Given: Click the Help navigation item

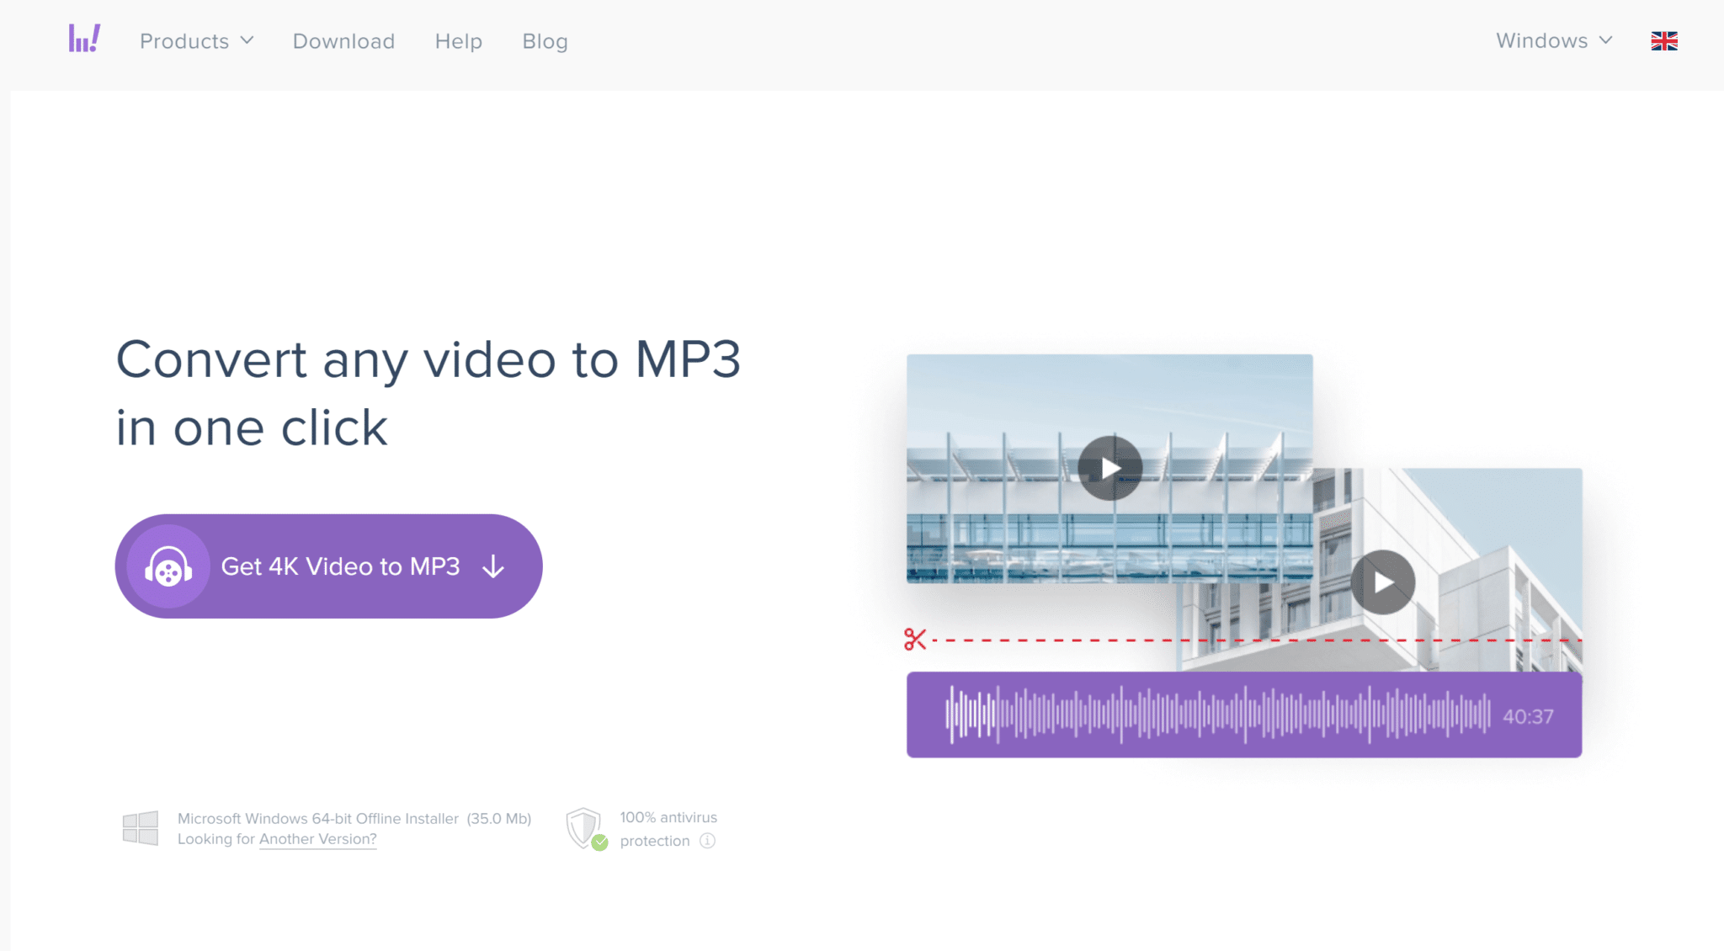Looking at the screenshot, I should pos(458,41).
